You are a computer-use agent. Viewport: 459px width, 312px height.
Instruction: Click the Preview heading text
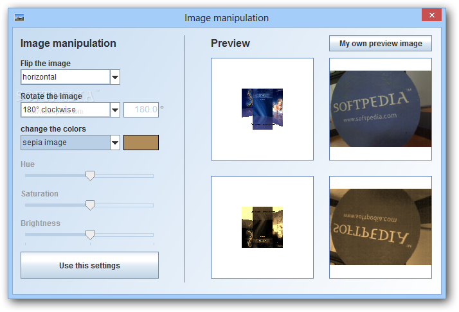(230, 43)
